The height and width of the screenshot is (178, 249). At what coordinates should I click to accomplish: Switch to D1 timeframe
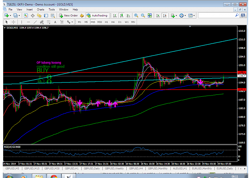pyautogui.click(x=120, y=22)
